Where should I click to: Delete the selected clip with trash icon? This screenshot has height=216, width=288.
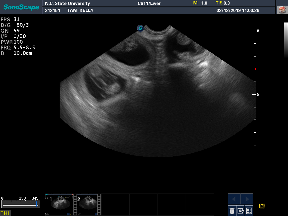[x=232, y=210]
